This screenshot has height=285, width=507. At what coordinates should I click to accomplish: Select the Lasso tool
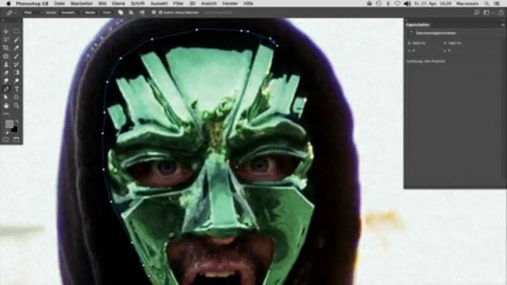6,40
